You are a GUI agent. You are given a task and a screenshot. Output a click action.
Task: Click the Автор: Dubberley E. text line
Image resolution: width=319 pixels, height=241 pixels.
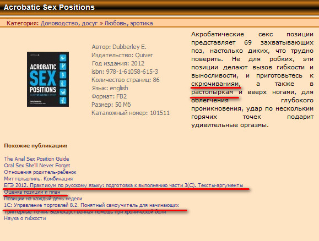pos(119,47)
